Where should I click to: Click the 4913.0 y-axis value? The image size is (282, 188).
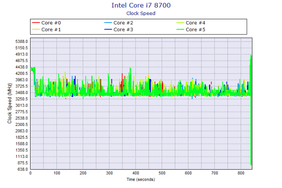(22, 55)
